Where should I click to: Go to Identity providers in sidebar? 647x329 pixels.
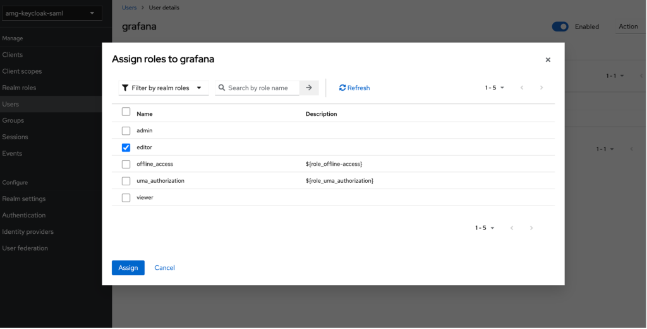(28, 231)
